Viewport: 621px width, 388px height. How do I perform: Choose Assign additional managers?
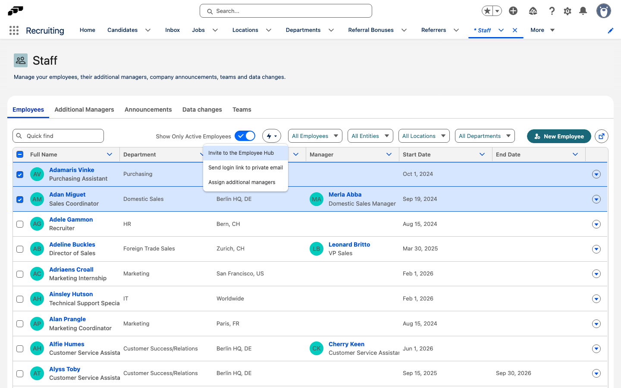coord(245,182)
